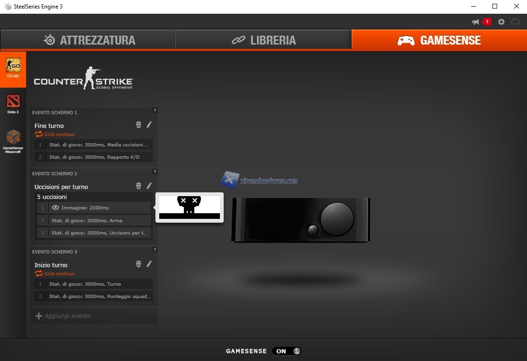Delete the Uccisioni per turno event

click(x=138, y=186)
